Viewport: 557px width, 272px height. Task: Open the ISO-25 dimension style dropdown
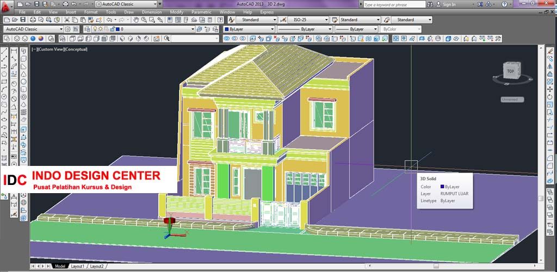pos(308,20)
